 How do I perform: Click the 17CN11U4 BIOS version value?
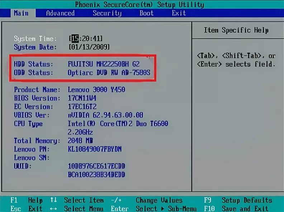click(82, 98)
